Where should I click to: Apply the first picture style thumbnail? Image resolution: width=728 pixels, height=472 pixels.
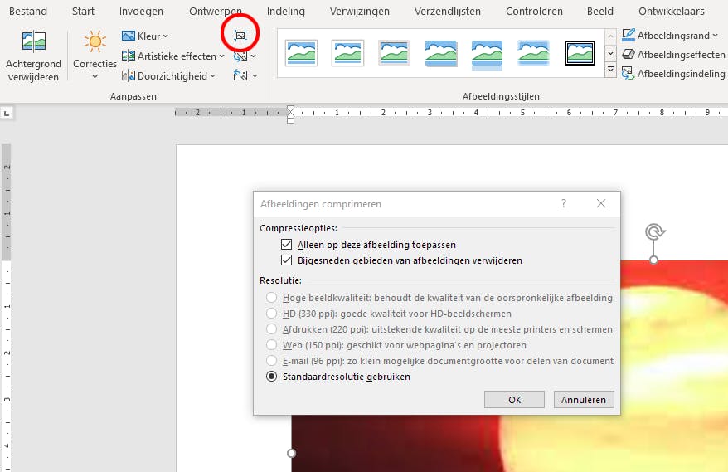click(301, 52)
